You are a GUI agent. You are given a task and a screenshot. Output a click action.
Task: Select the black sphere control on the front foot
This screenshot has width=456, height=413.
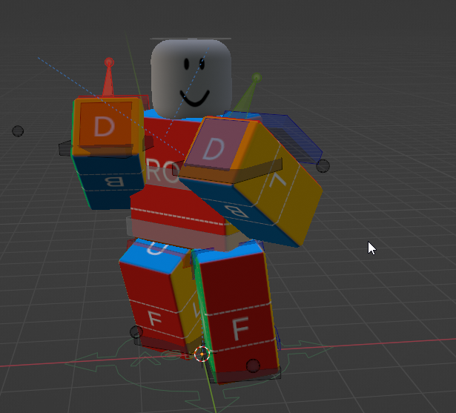[253, 366]
